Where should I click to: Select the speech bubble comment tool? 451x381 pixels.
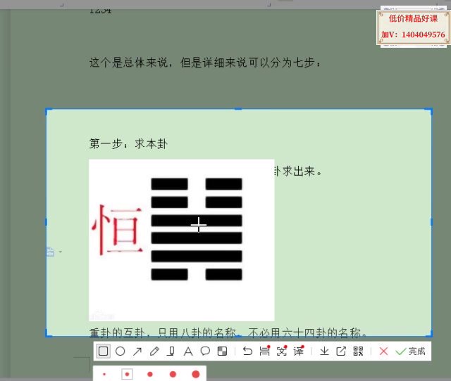pyautogui.click(x=205, y=351)
